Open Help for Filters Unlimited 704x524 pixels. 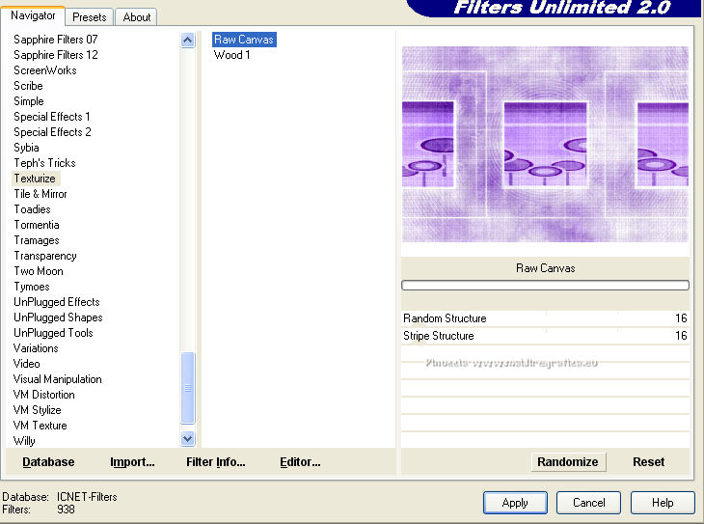tap(663, 503)
